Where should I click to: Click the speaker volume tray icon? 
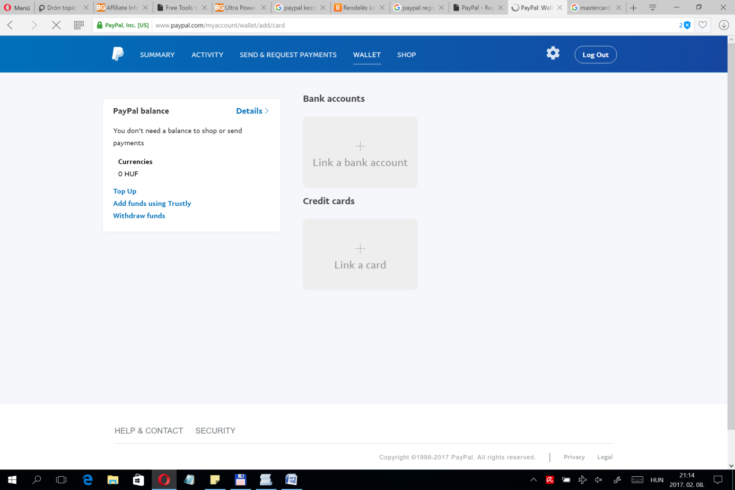click(x=599, y=479)
